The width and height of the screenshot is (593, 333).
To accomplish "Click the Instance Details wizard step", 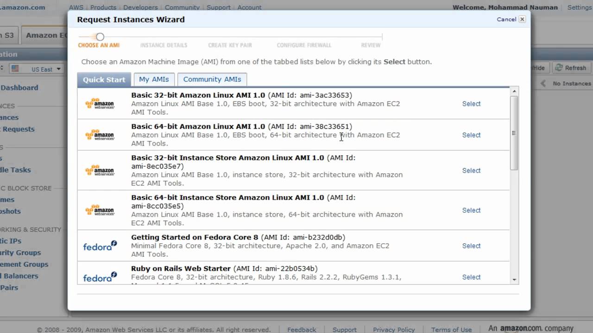I will pos(164,45).
